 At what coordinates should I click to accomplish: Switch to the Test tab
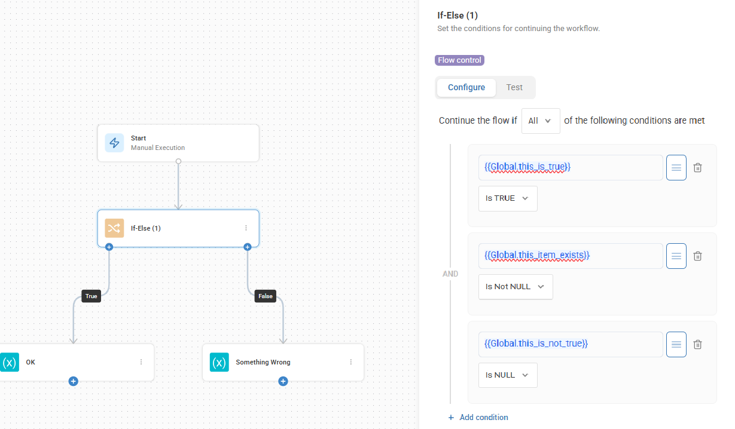point(514,87)
